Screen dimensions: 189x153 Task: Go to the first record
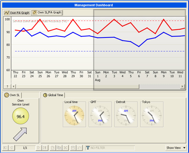tap(5, 148)
